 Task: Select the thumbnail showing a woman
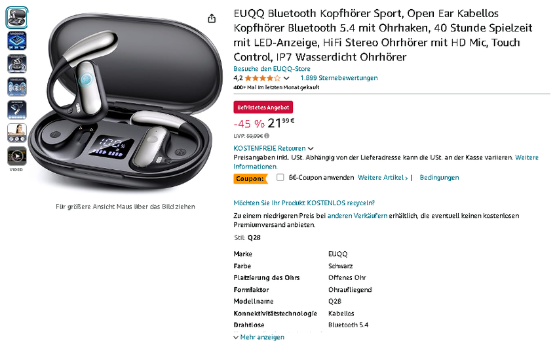[16, 133]
